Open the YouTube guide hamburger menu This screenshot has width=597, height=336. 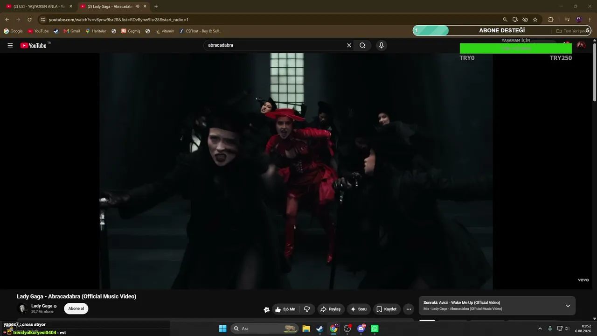click(x=10, y=45)
